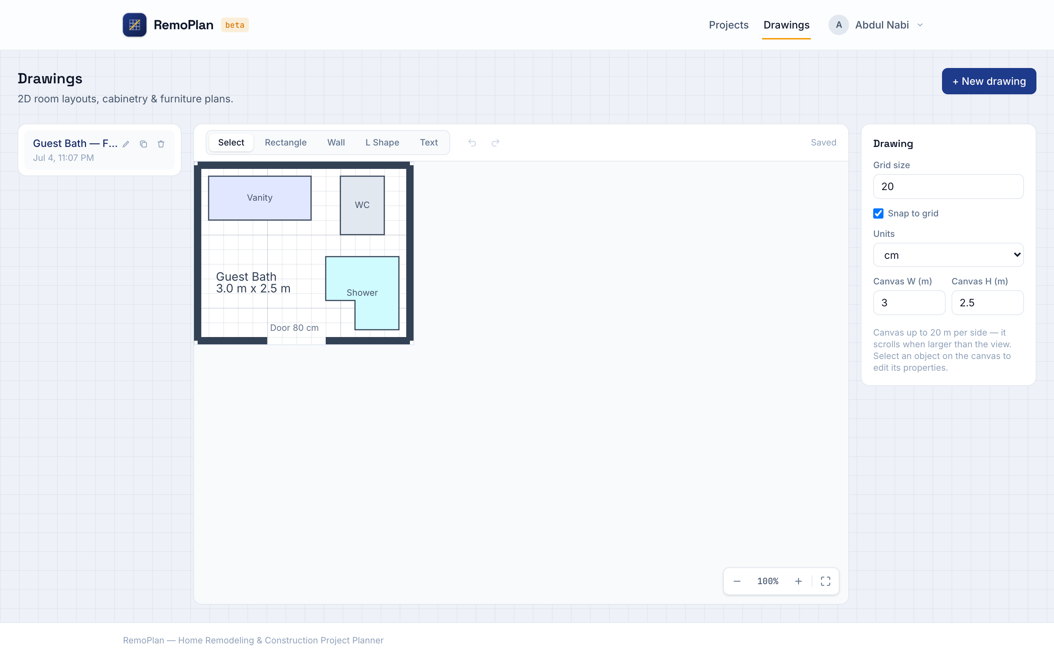1054x658 pixels.
Task: Click the 'Drawing' panel heading
Action: click(x=893, y=144)
